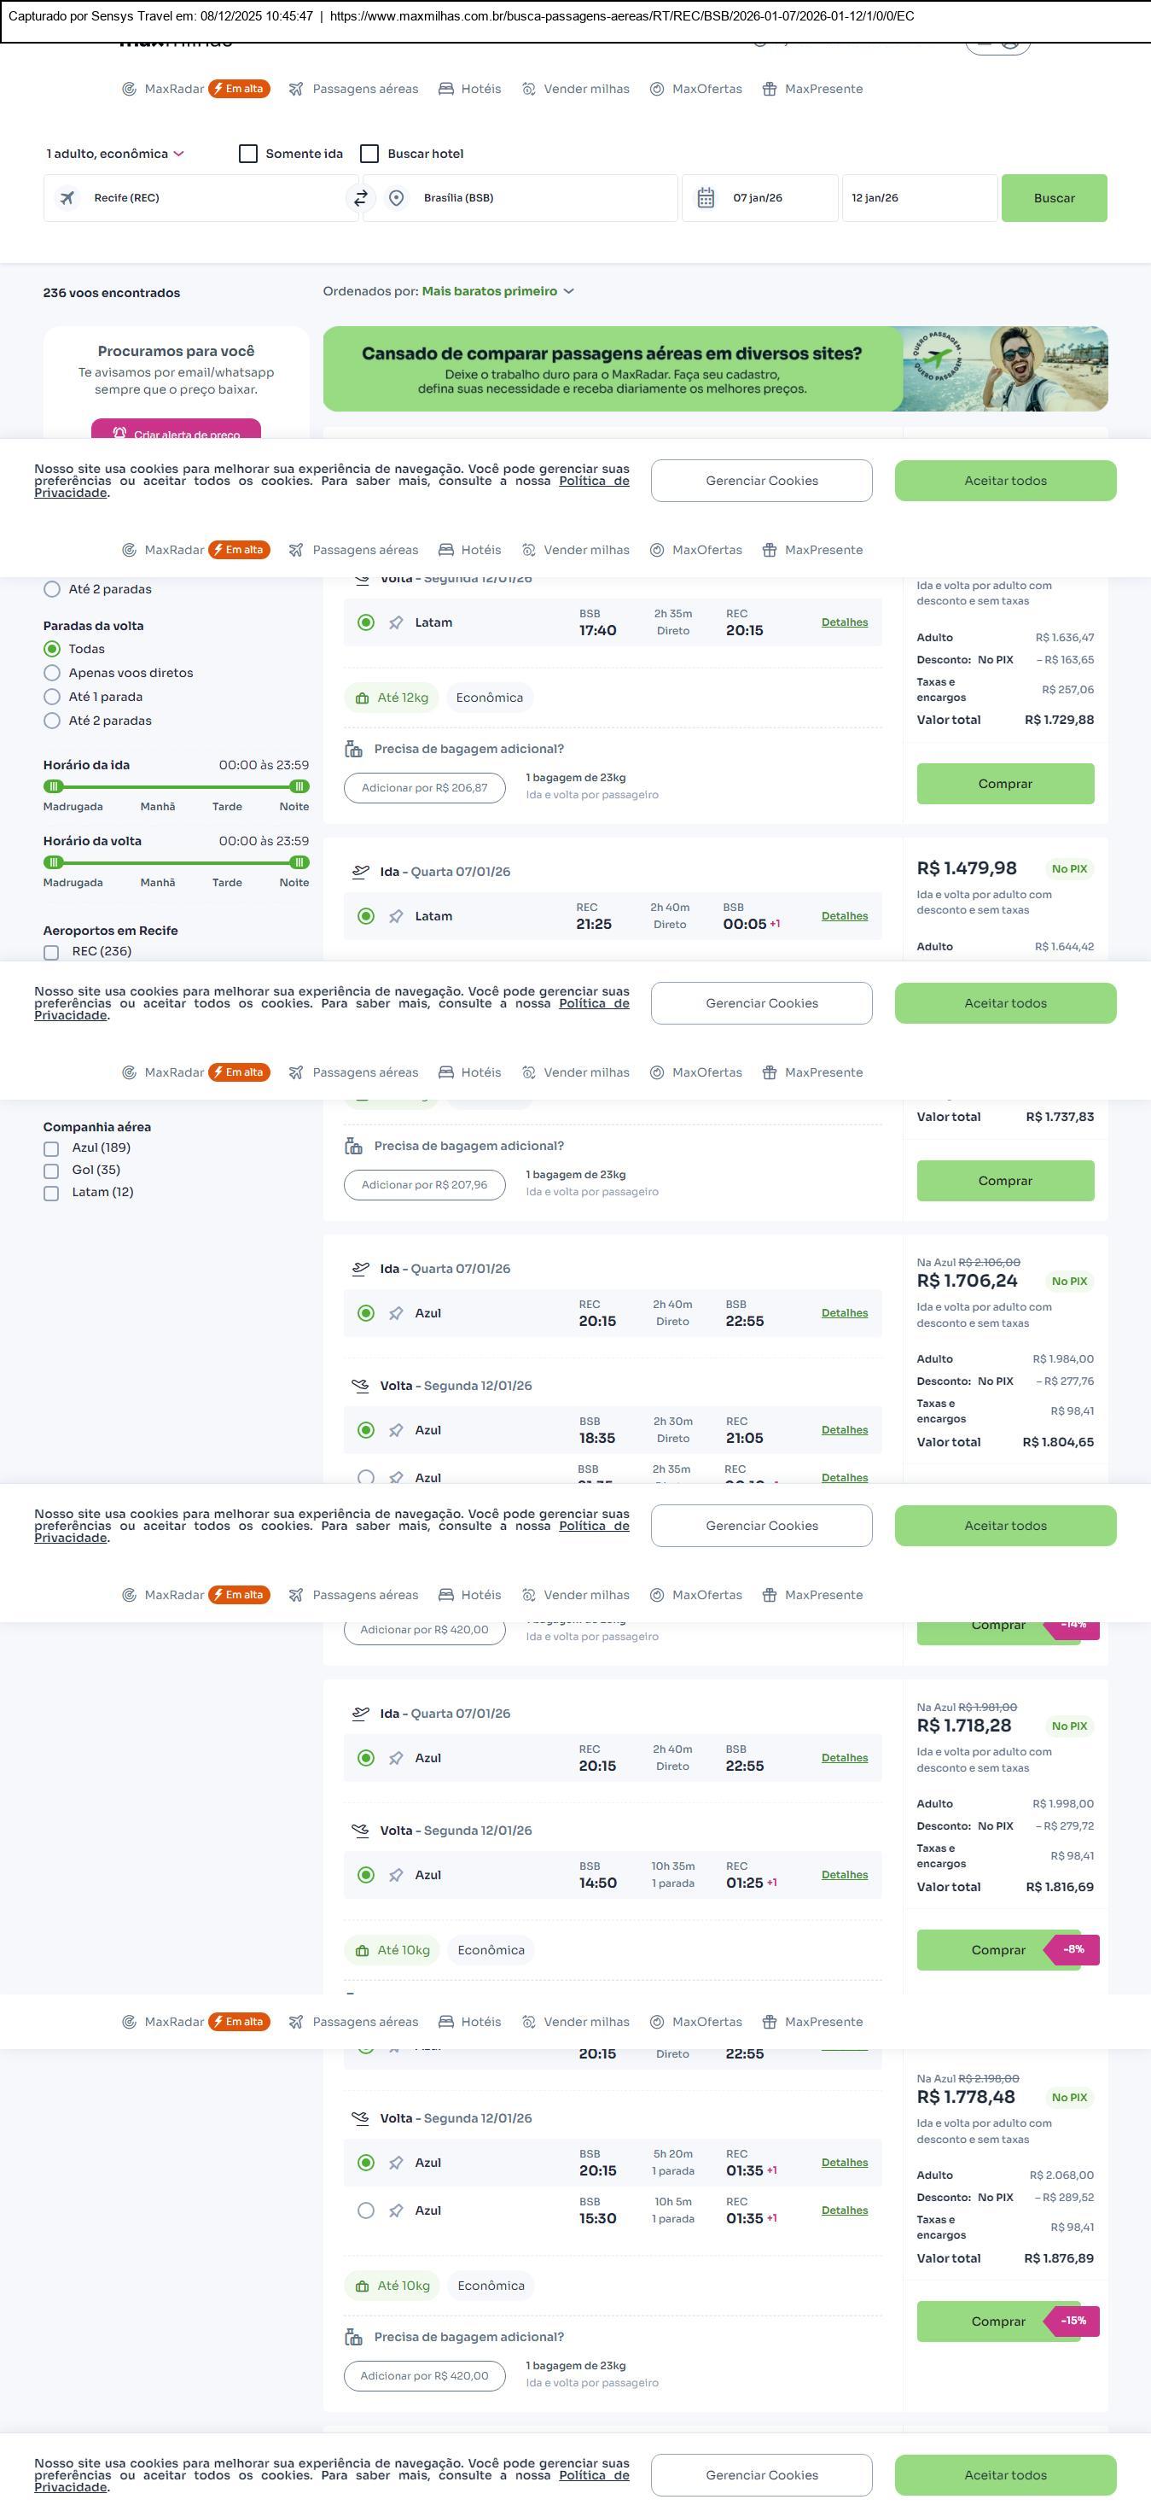1151x2517 pixels.
Task: Click the MaxPresente gift icon in top menu
Action: 770,89
